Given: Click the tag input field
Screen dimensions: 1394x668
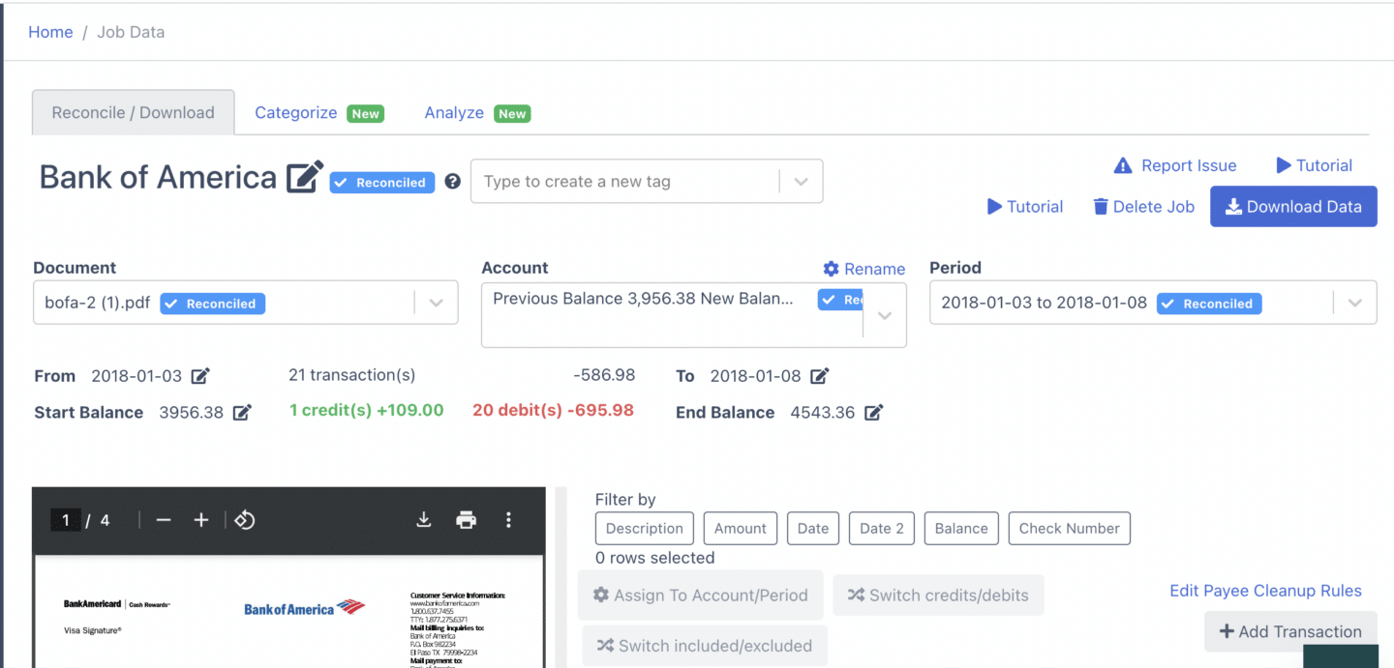Looking at the screenshot, I should pyautogui.click(x=625, y=182).
